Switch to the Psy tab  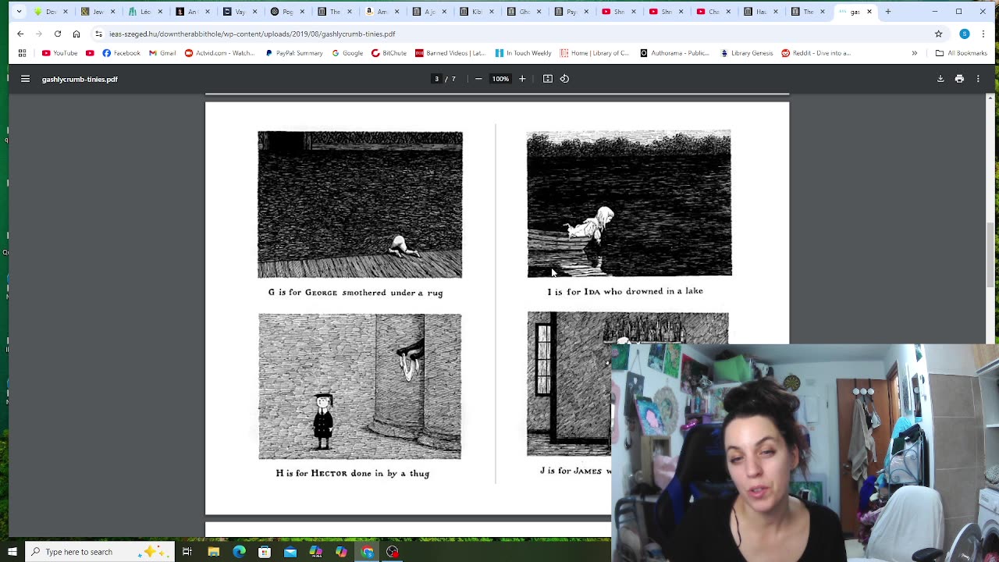[x=571, y=12]
